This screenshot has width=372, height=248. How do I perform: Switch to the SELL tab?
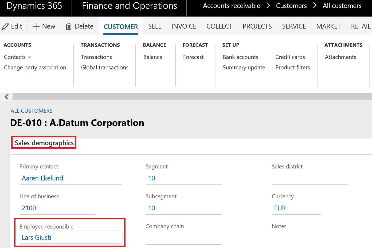[x=155, y=26]
